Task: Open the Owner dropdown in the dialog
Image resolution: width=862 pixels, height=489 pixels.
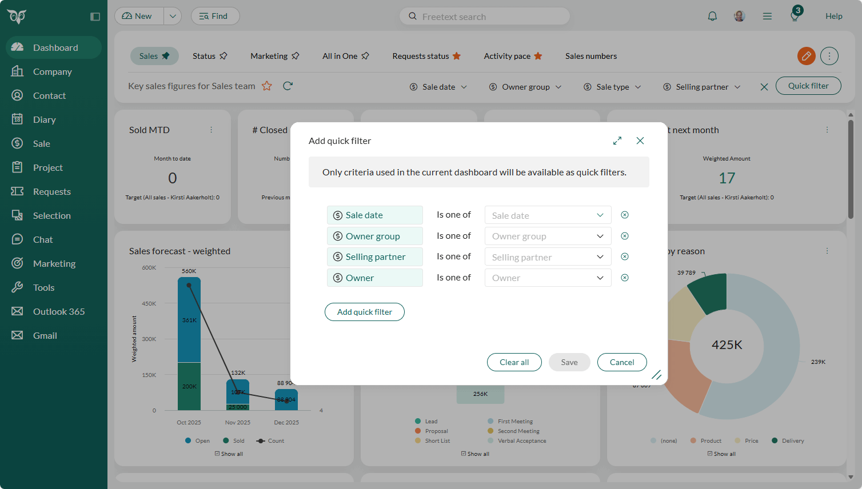Action: tap(547, 278)
